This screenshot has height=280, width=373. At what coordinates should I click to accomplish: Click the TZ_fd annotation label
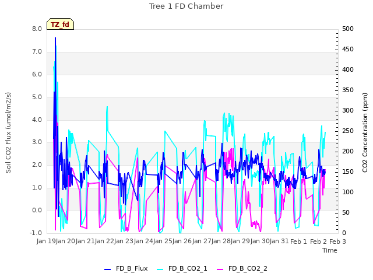pos(61,24)
